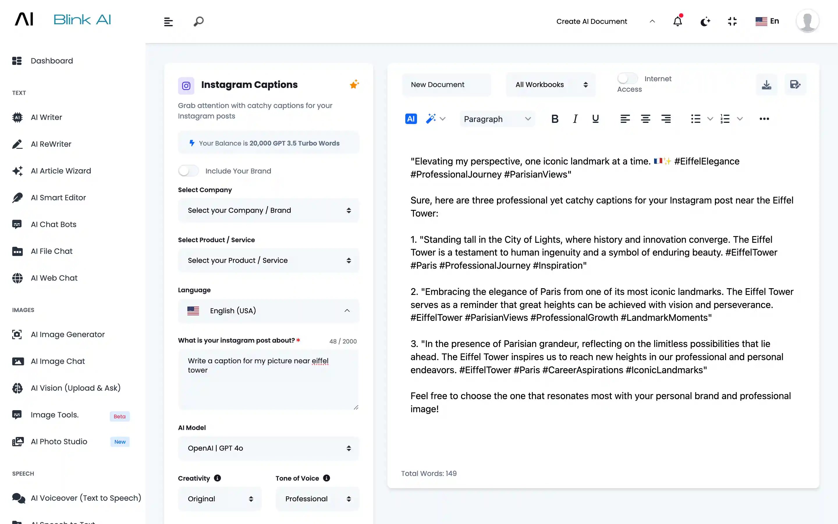The image size is (838, 524).
Task: Enable Include Your Brand toggle
Action: click(188, 171)
